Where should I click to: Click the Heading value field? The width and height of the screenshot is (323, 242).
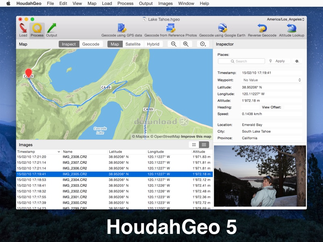250,107
